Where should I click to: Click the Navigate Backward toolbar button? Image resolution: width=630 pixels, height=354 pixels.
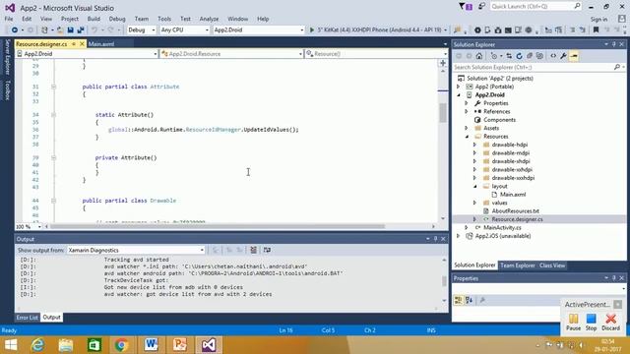[15, 30]
